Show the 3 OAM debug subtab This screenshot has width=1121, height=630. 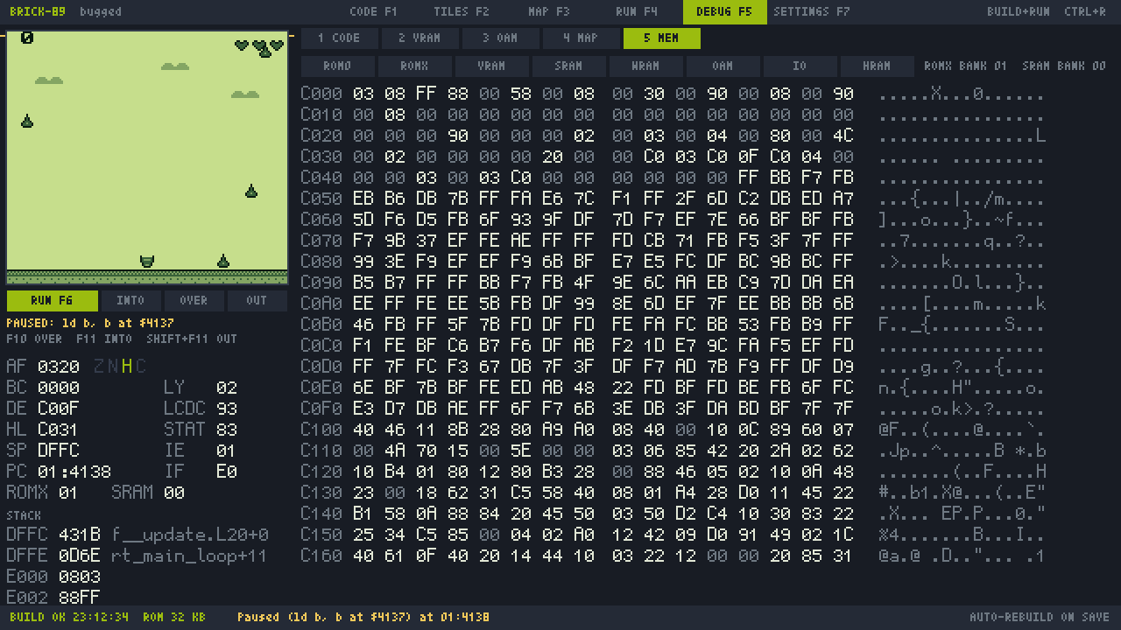pos(500,38)
